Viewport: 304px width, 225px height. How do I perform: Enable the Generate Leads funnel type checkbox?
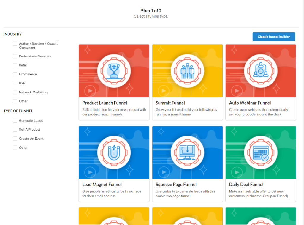15,121
